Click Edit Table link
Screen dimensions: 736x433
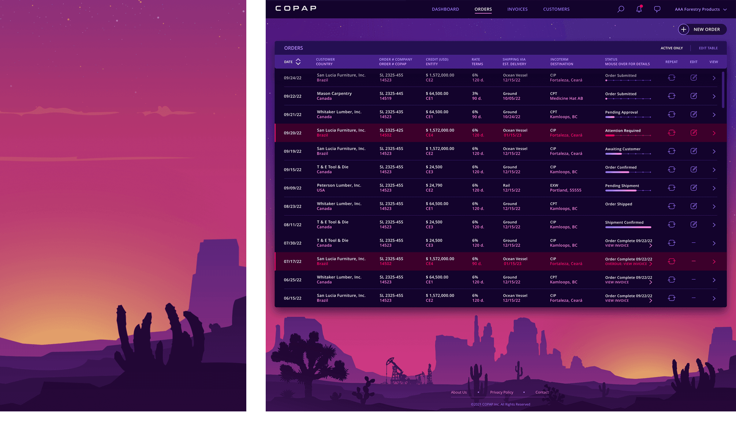pyautogui.click(x=708, y=48)
